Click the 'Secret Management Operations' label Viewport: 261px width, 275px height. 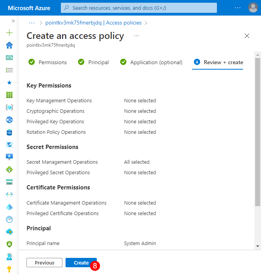point(62,162)
